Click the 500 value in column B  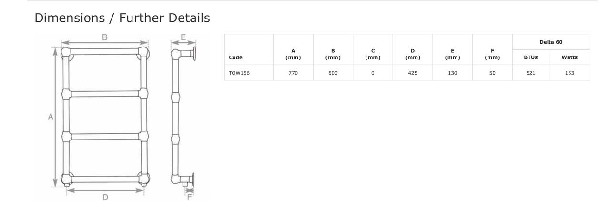pyautogui.click(x=333, y=73)
